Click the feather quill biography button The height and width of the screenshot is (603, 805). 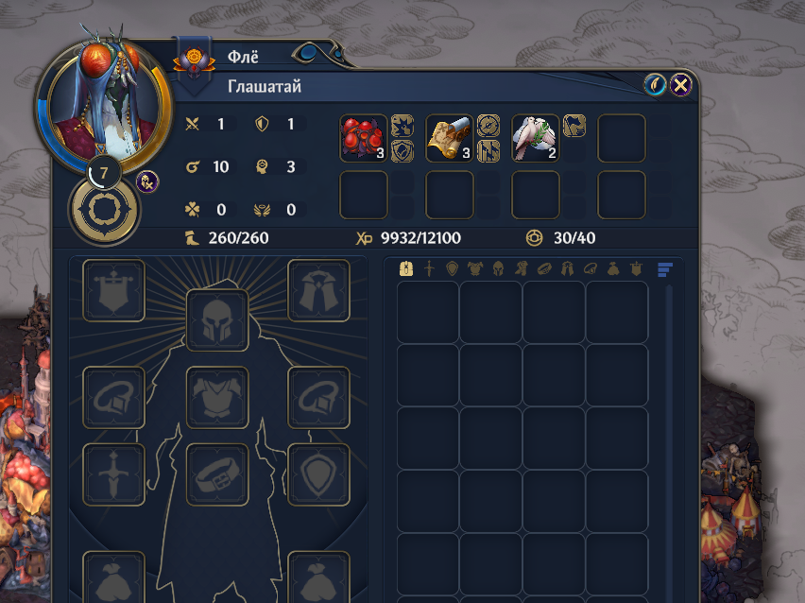tap(655, 85)
